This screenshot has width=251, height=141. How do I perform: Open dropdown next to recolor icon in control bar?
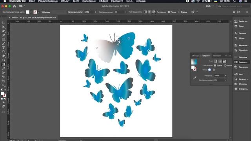(197, 12)
